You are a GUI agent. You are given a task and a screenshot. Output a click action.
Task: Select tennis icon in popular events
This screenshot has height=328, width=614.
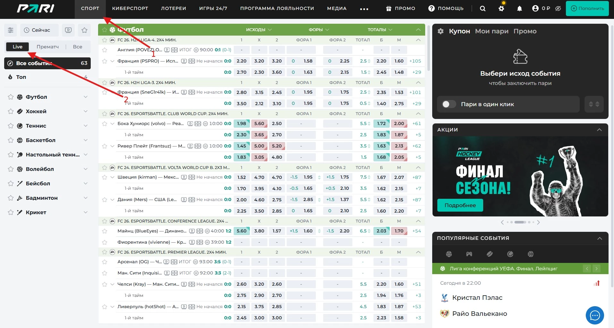(x=510, y=254)
